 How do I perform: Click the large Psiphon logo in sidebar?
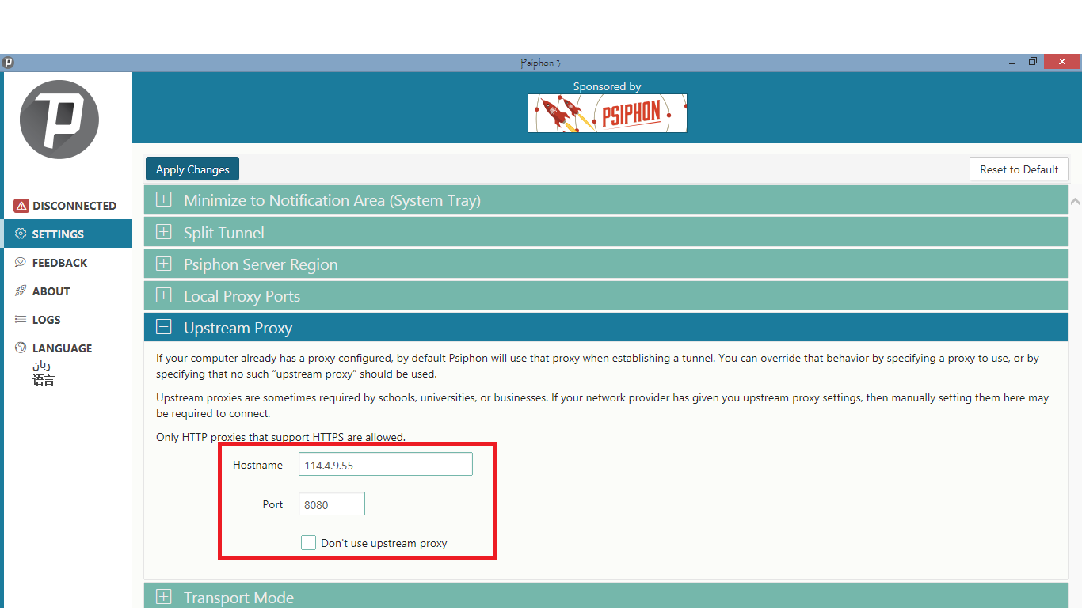point(59,120)
